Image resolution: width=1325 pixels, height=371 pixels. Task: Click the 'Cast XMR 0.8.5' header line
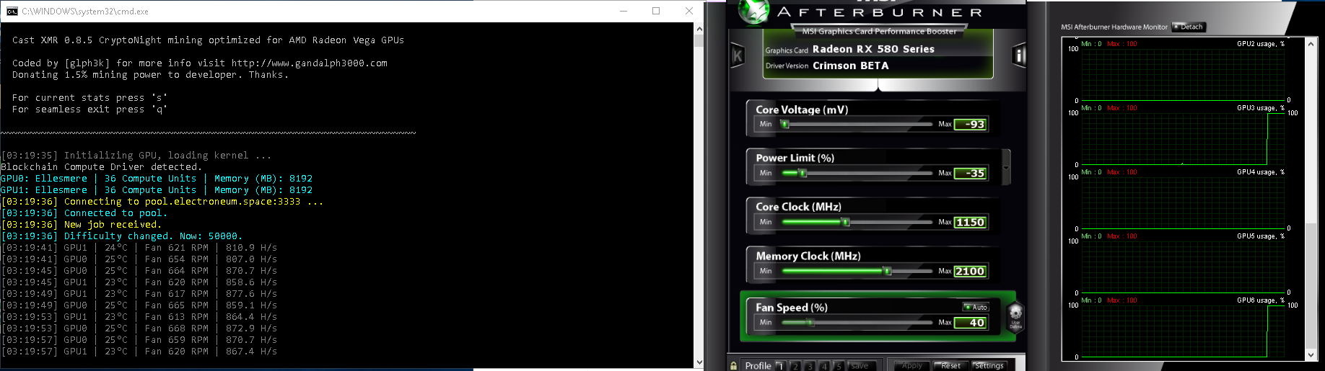pyautogui.click(x=208, y=40)
